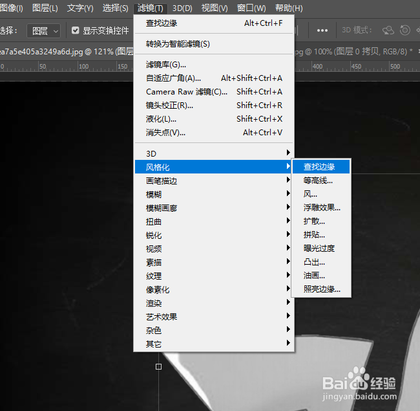Expand the 3D filter submenu

click(x=214, y=153)
